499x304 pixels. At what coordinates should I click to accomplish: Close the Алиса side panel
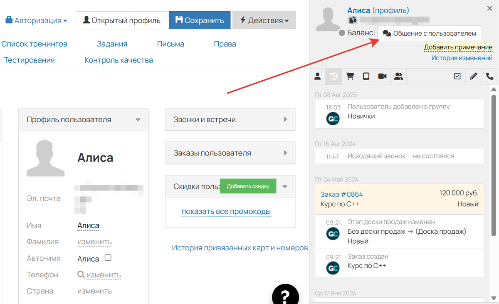pyautogui.click(x=489, y=8)
